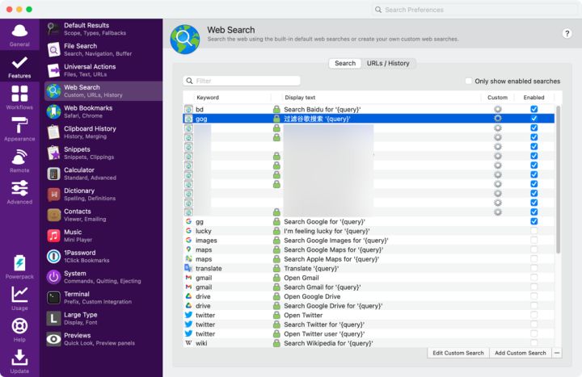Open the Appearance section
The width and height of the screenshot is (582, 377).
tap(19, 129)
